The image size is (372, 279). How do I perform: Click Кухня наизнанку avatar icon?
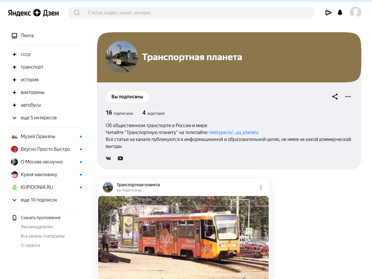14,175
